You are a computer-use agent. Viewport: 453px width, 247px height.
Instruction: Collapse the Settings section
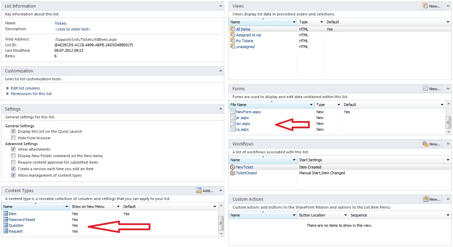220,109
